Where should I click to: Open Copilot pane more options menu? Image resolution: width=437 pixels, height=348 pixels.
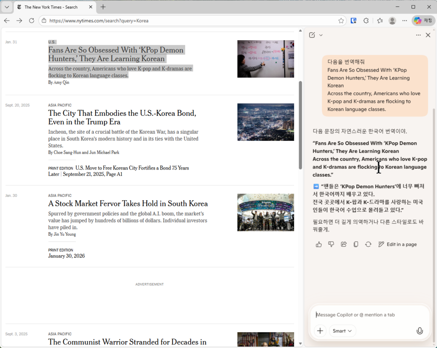(418, 35)
